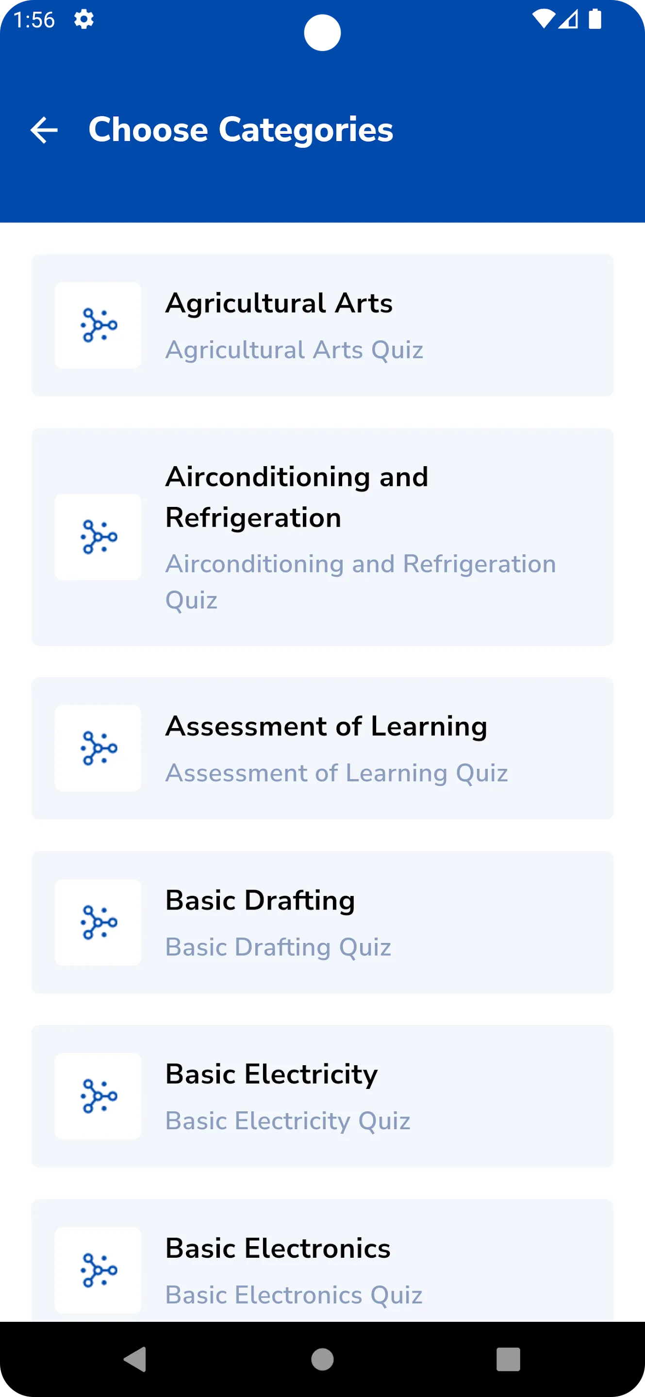Tap the Basic Electronics category icon
This screenshot has height=1397, width=645.
[98, 1270]
